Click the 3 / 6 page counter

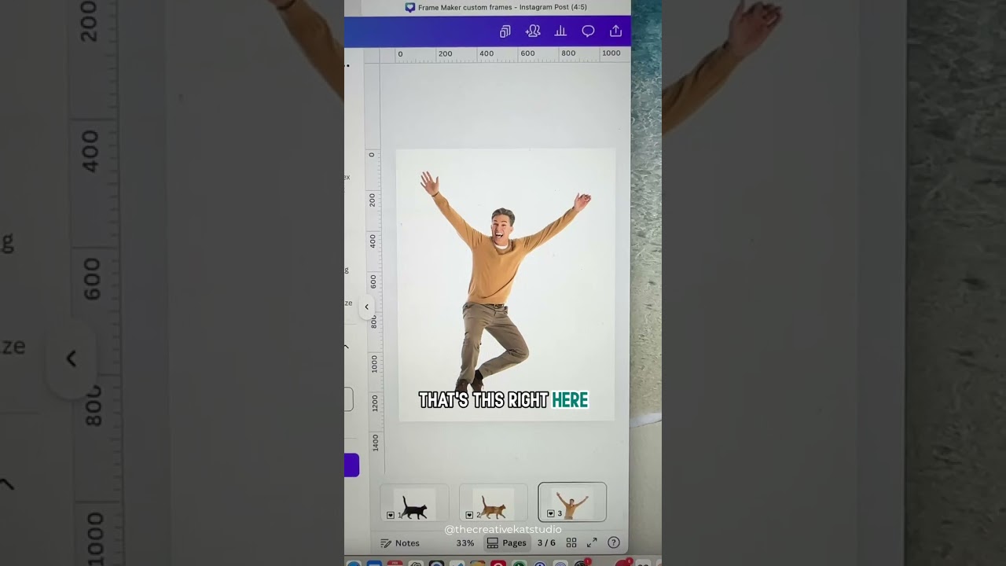click(x=546, y=543)
